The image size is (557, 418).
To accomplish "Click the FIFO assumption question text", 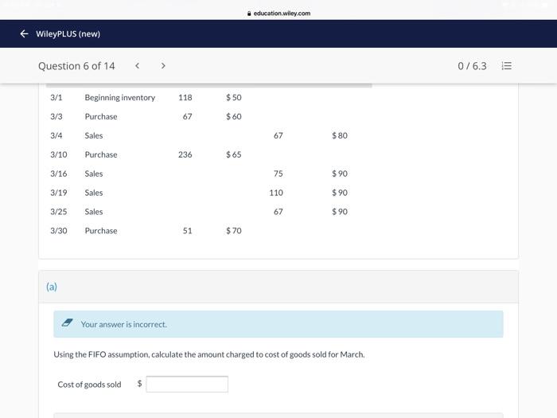I will 208,354.
